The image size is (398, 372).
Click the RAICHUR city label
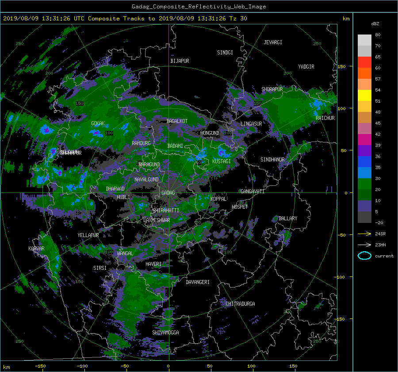(325, 118)
